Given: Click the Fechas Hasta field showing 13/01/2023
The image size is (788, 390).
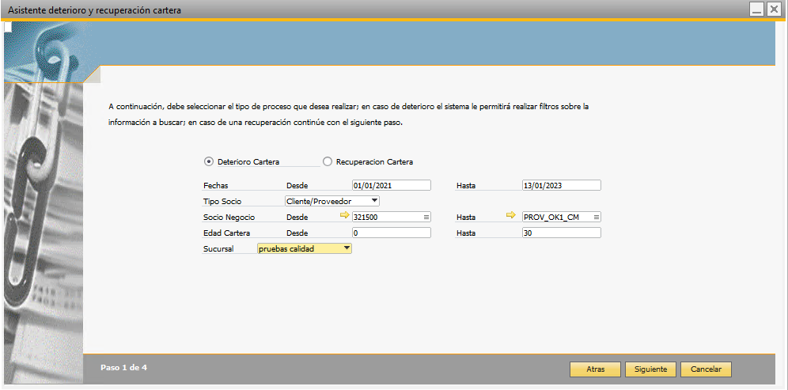Looking at the screenshot, I should (x=561, y=185).
